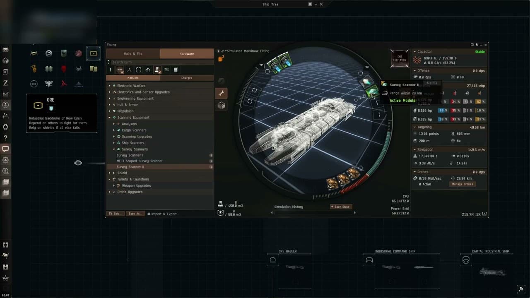Toggle the last document-shaped hardware filter

point(176,70)
